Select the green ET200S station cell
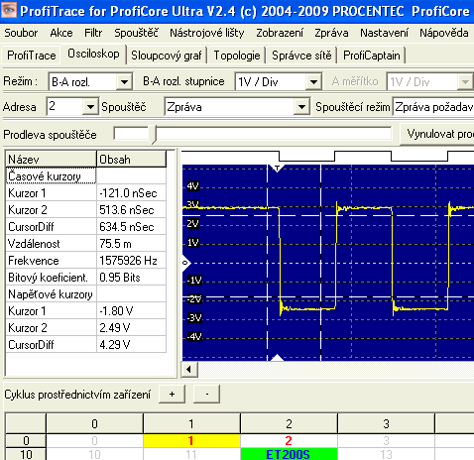The height and width of the screenshot is (460, 474). tap(289, 454)
